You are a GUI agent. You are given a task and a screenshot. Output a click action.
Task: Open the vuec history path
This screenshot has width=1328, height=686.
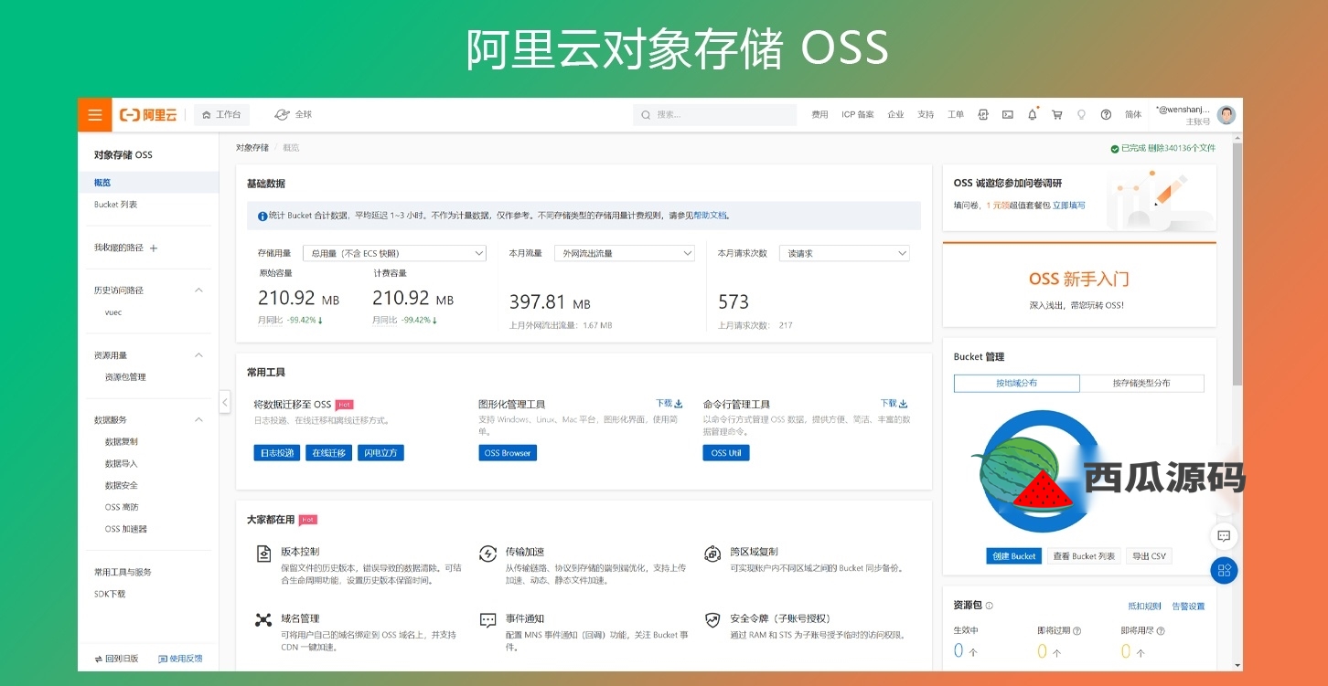coord(113,312)
